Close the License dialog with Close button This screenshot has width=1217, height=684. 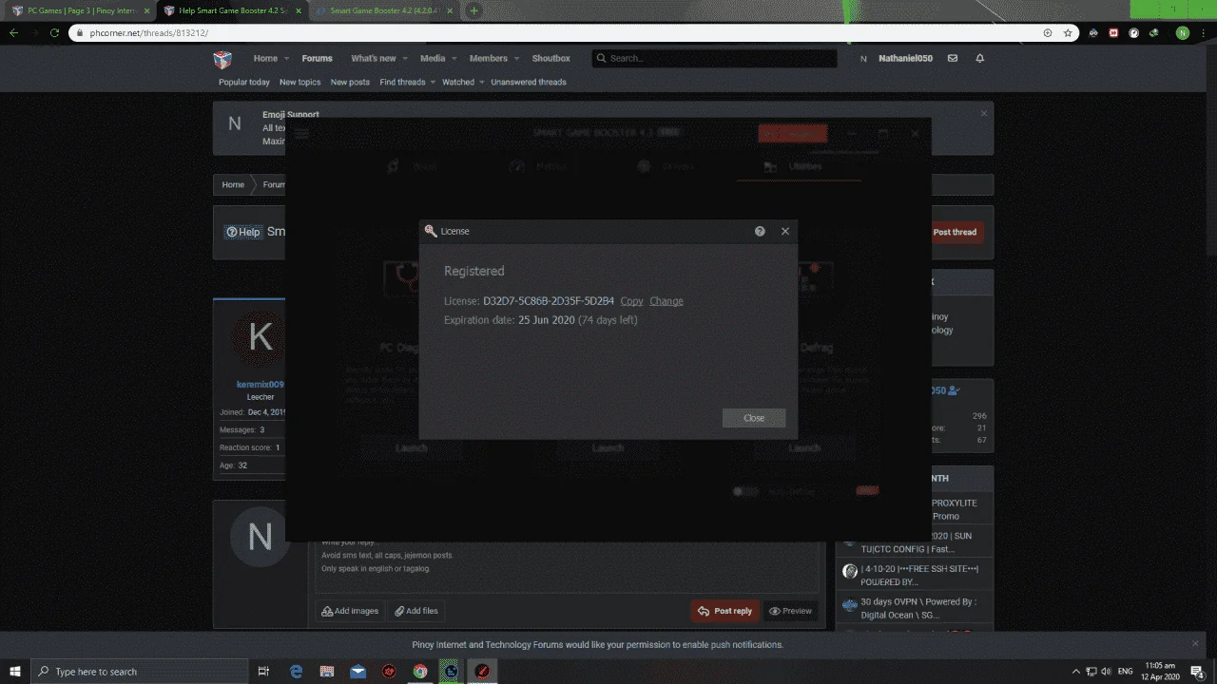click(x=754, y=418)
